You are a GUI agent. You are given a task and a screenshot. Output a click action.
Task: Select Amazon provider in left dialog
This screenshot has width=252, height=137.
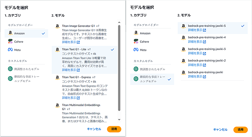click(26, 33)
